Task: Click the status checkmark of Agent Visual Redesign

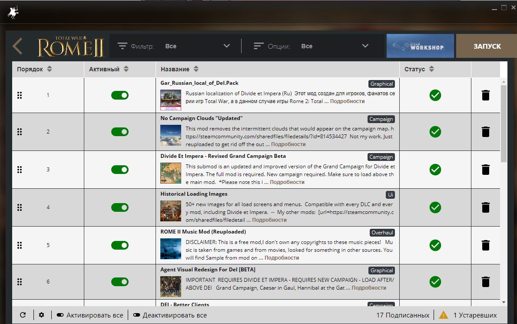Action: point(435,282)
